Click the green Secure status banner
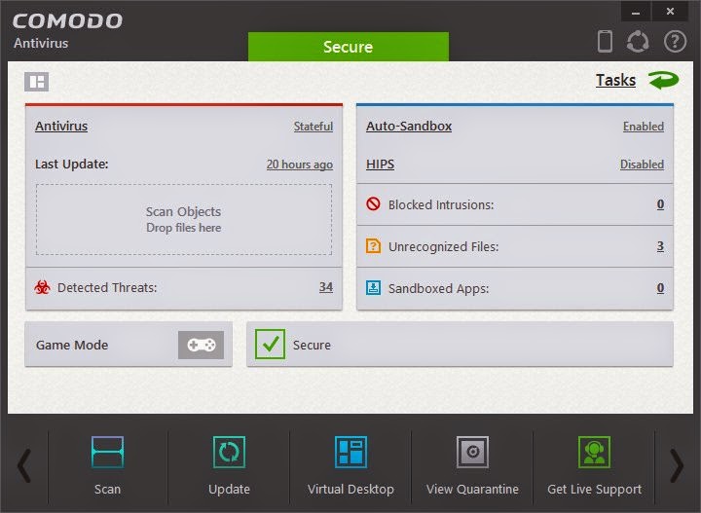The width and height of the screenshot is (701, 513). 349,47
